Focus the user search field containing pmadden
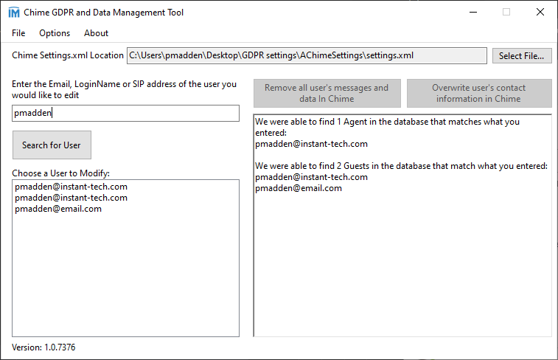The height and width of the screenshot is (360, 558). point(125,113)
